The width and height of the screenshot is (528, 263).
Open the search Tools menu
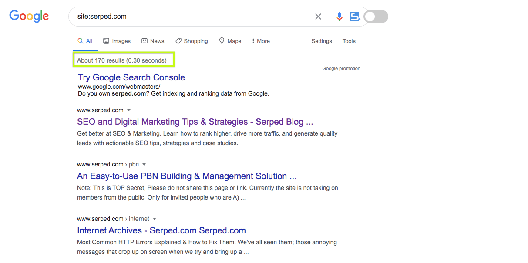point(349,41)
